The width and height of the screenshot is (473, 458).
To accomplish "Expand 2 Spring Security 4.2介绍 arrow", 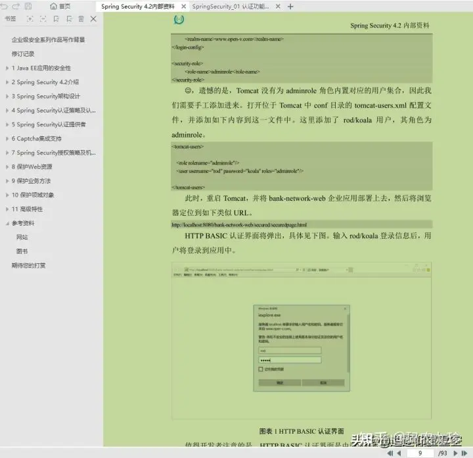I will (7, 82).
